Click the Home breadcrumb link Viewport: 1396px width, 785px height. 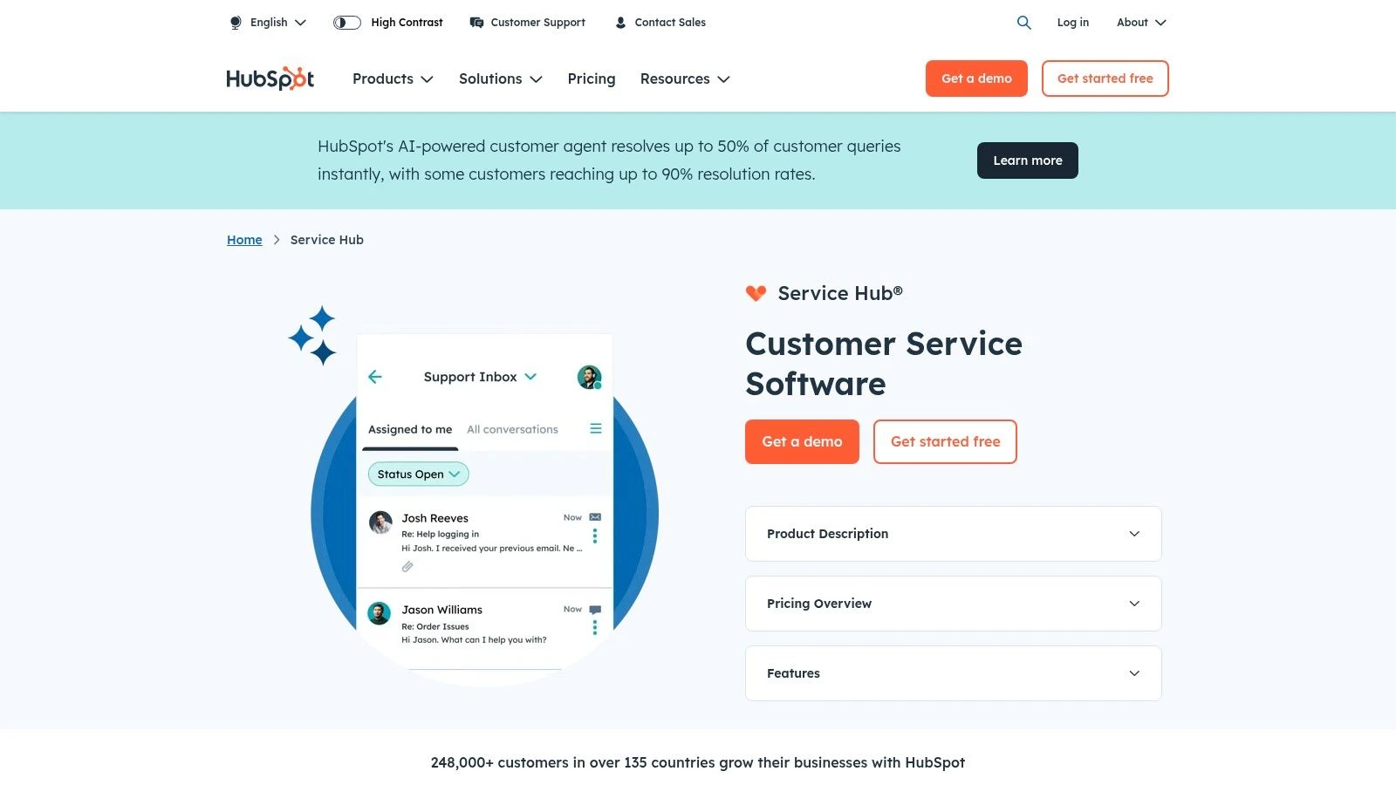point(244,240)
